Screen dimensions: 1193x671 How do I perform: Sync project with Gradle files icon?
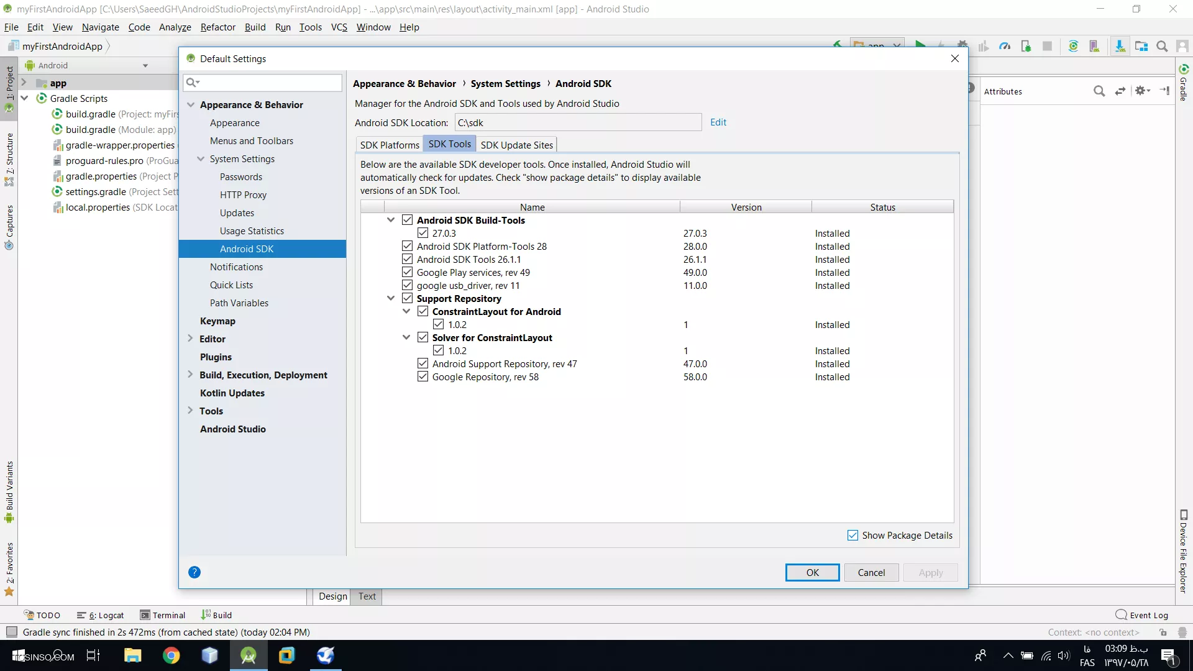point(1073,47)
